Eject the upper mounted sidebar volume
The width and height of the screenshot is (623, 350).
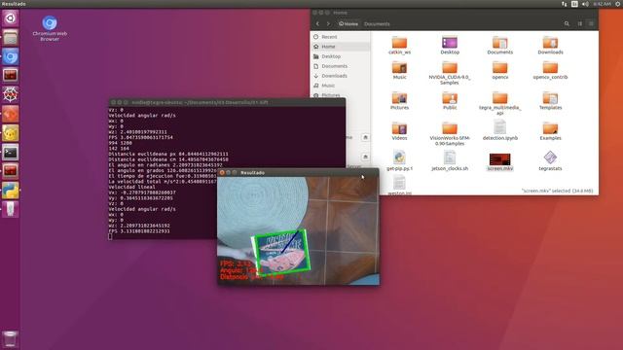[365, 137]
